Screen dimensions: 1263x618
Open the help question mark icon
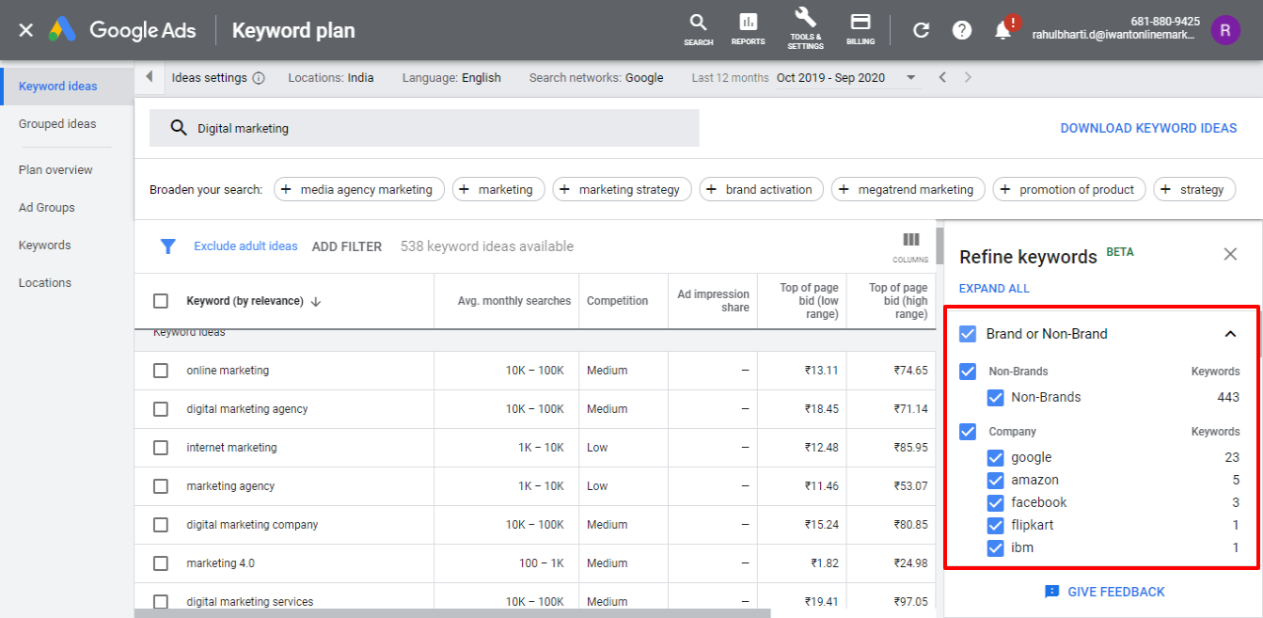[962, 30]
